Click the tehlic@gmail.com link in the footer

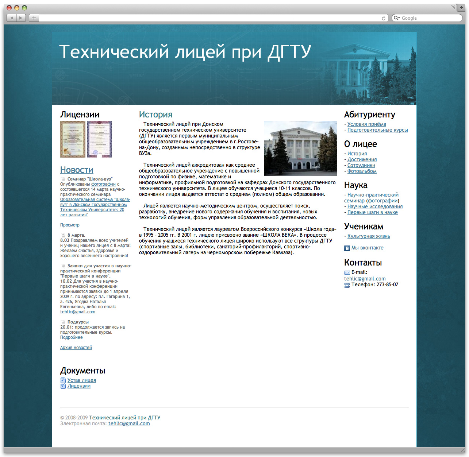coord(129,423)
